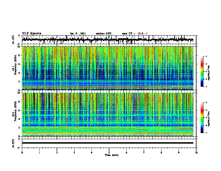Click the ch.1 color bar "log(PSD)" label

pos(209,73)
